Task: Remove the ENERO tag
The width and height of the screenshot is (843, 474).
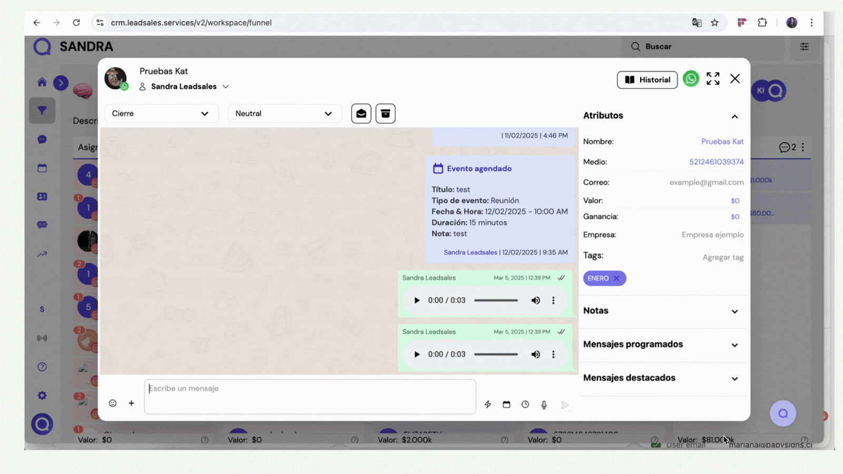Action: pos(616,278)
